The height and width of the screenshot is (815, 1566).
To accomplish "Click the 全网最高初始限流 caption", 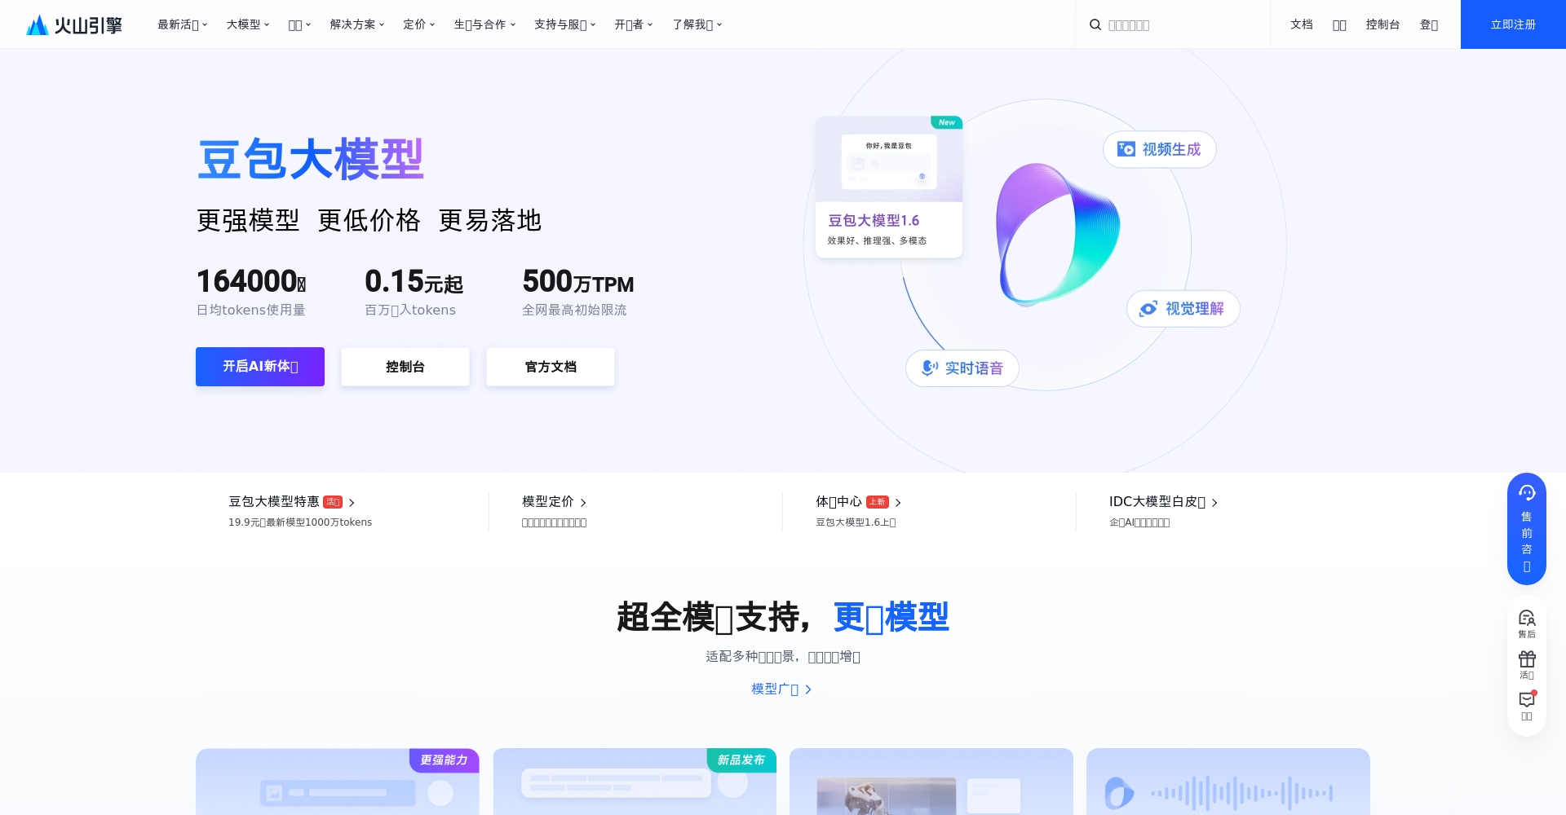I will click(x=574, y=311).
